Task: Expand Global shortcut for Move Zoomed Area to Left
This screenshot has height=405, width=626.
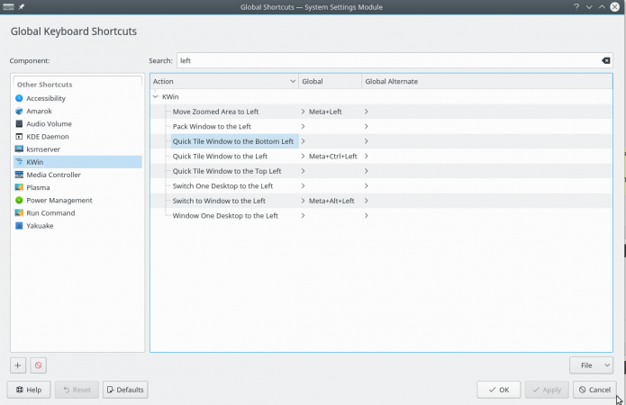Action: click(303, 112)
